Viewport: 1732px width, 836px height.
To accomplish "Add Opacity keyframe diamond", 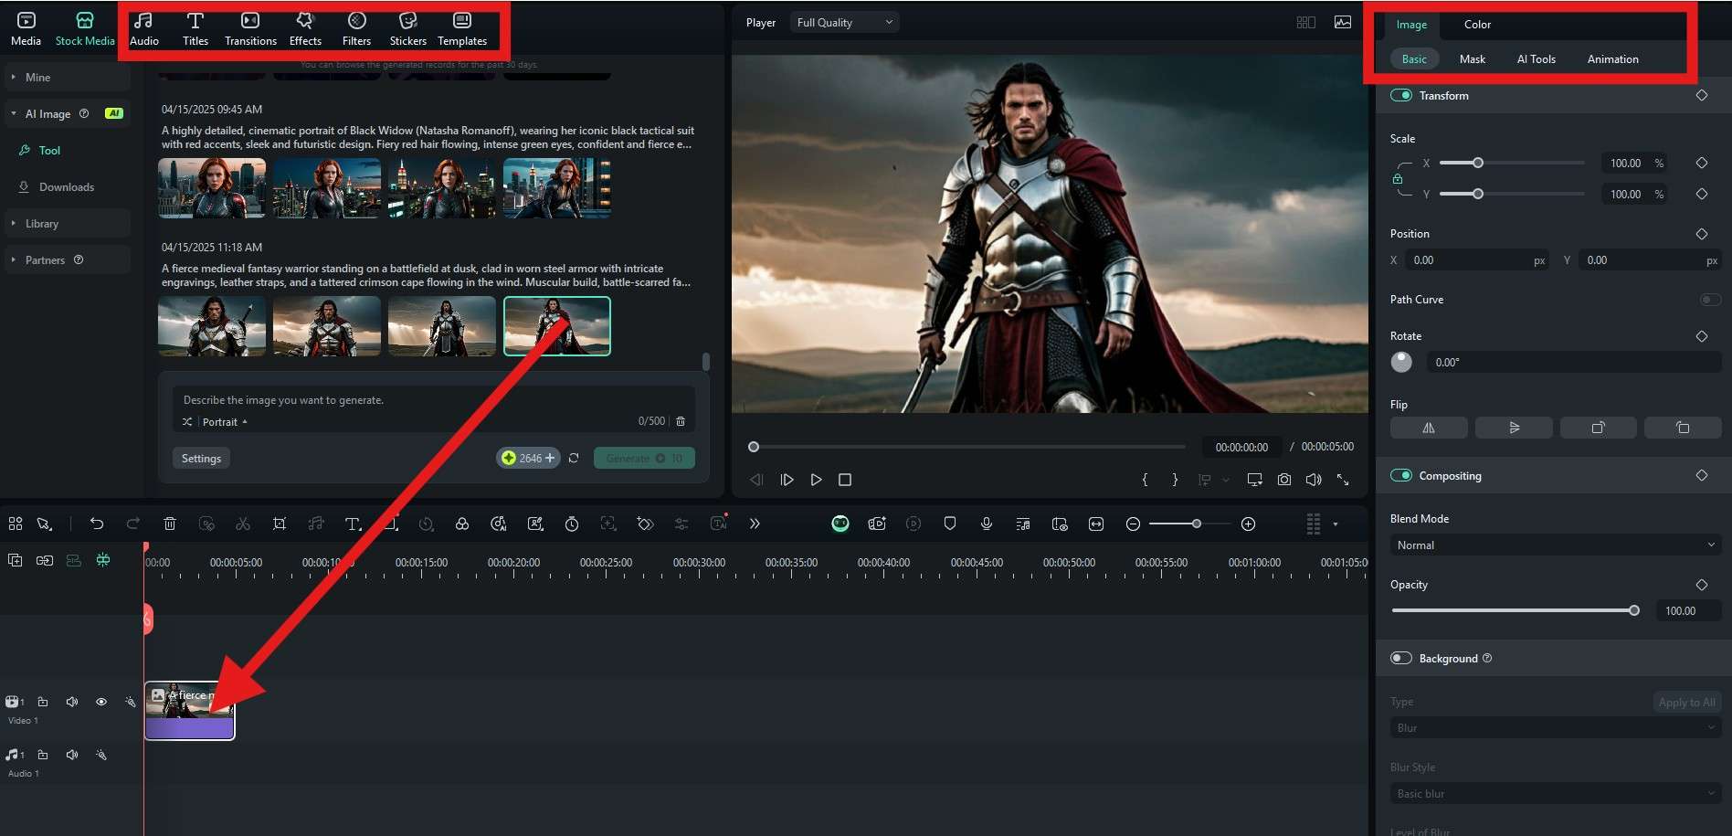I will [x=1702, y=585].
